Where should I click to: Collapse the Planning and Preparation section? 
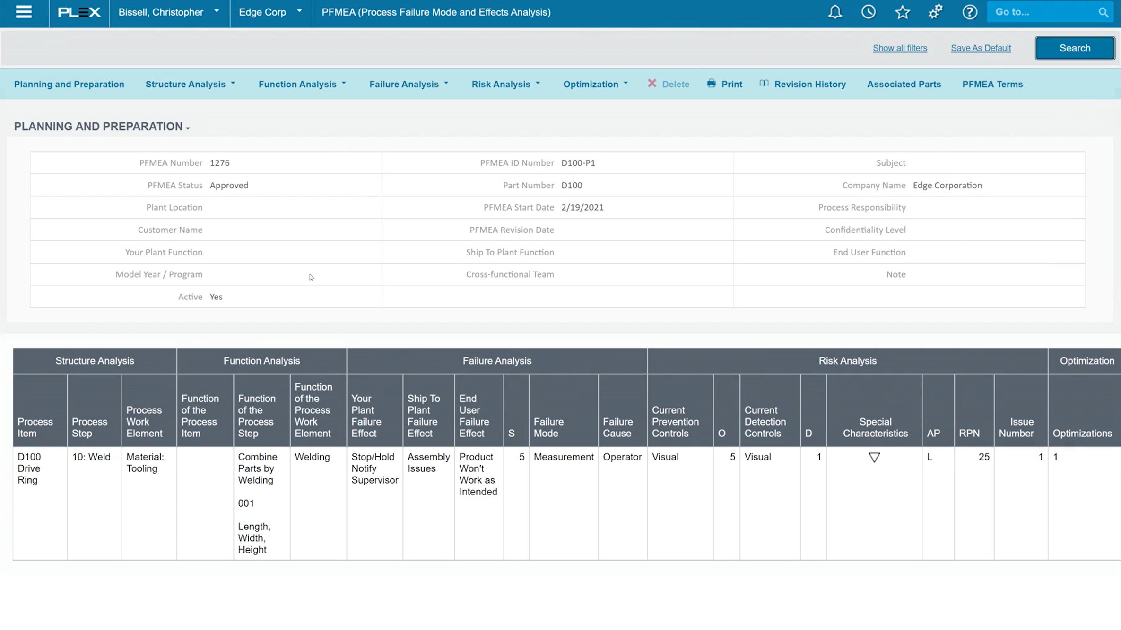click(102, 127)
